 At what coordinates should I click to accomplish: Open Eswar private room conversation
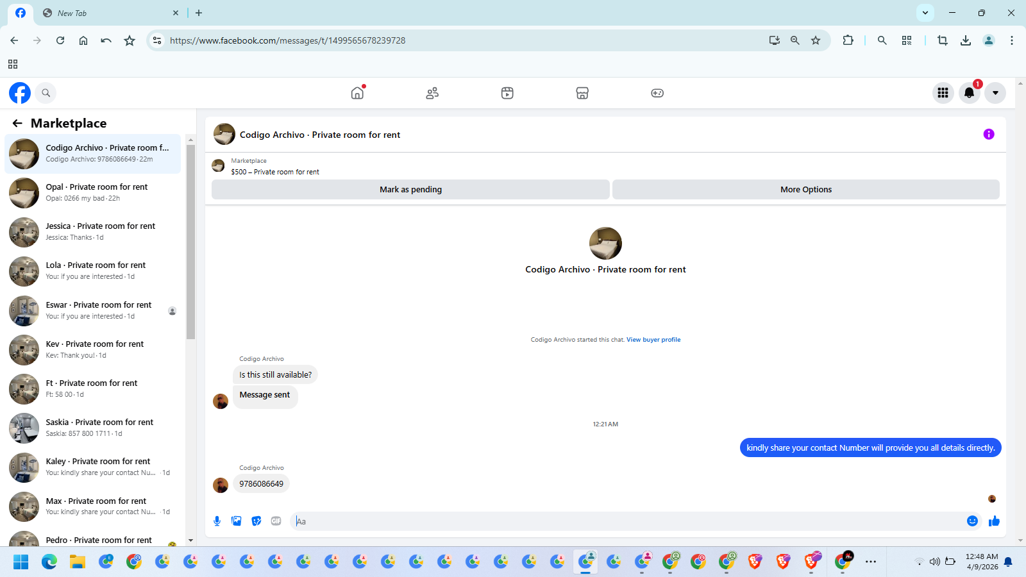(93, 310)
